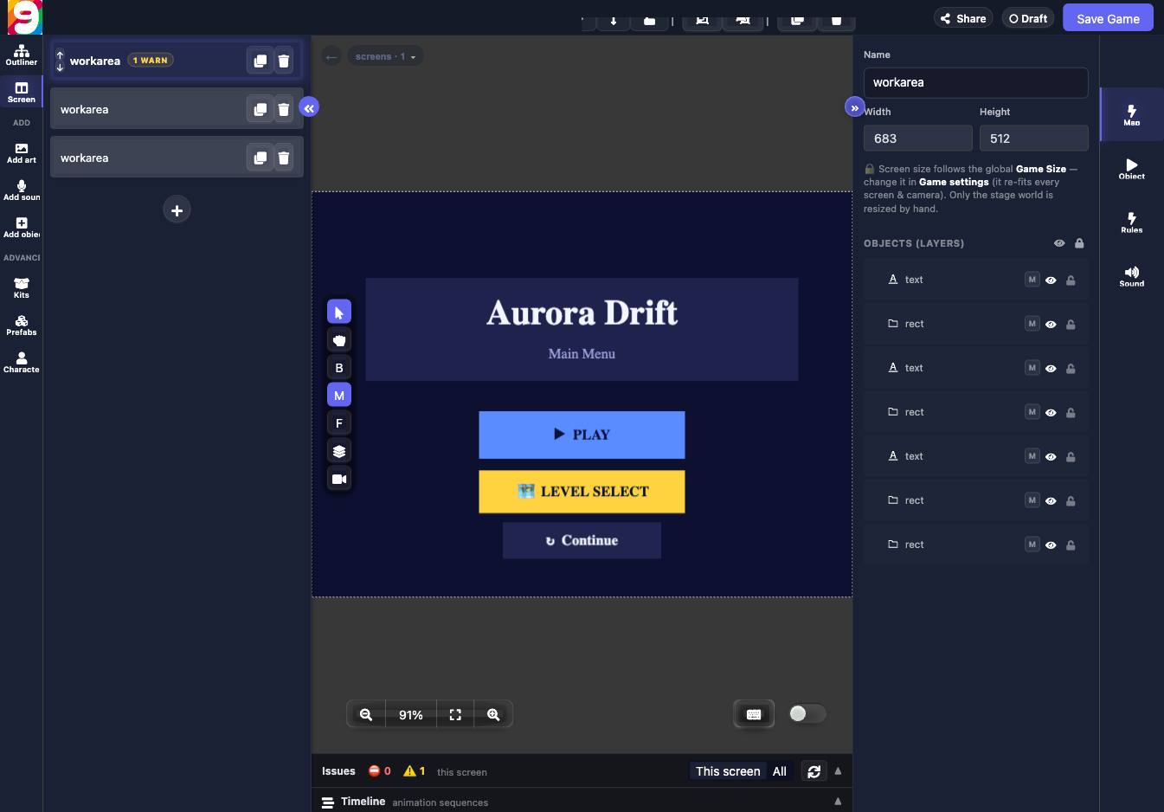Fit the canvas to the screen

click(x=455, y=715)
